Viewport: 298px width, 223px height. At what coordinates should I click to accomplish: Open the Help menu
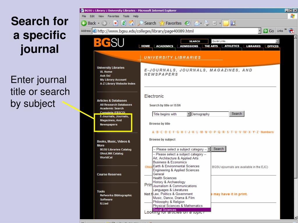click(136, 16)
